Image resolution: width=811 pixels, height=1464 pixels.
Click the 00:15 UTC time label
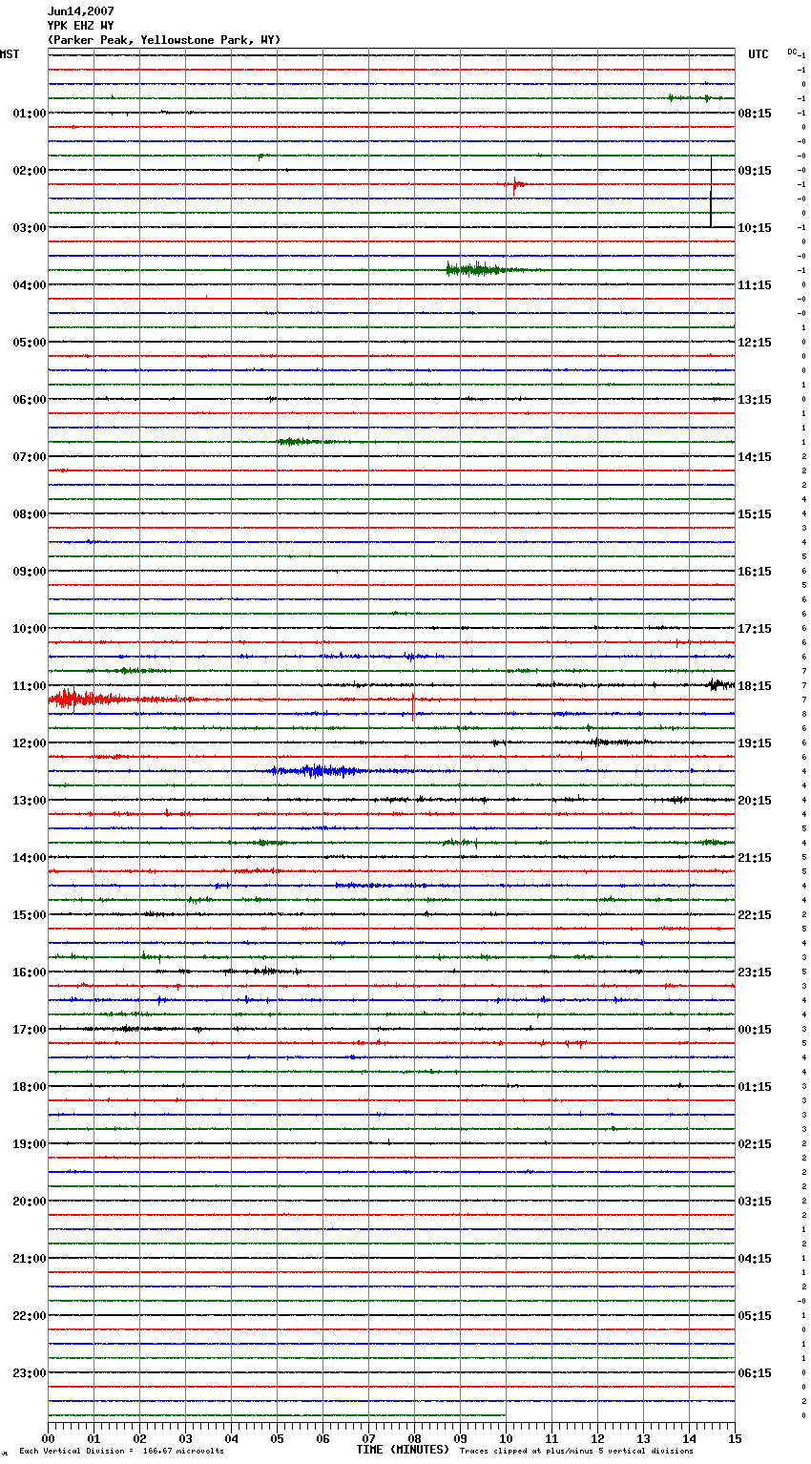[755, 1030]
